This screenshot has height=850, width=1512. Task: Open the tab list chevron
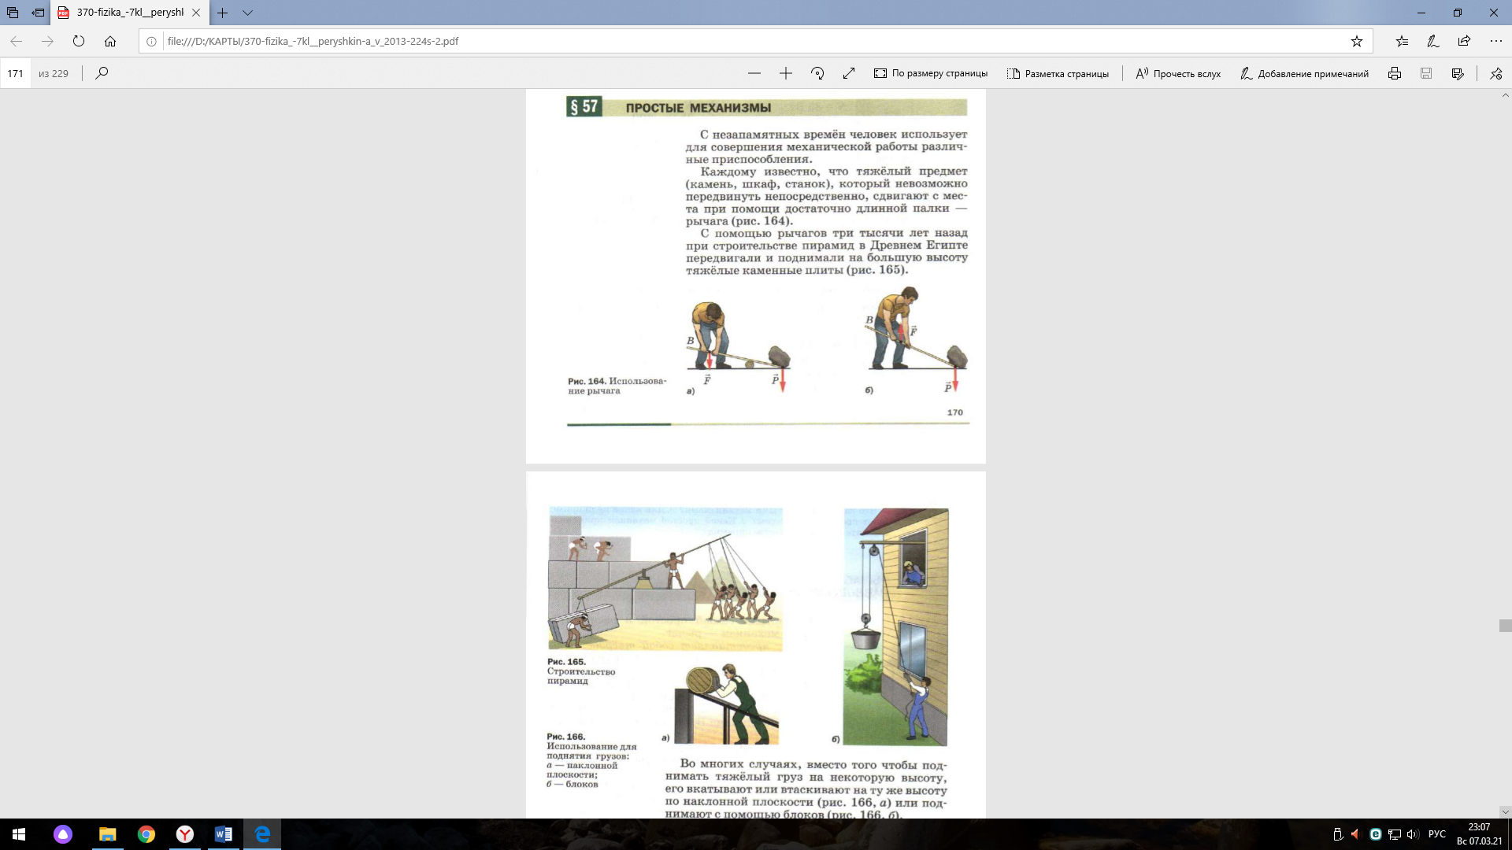pyautogui.click(x=247, y=13)
